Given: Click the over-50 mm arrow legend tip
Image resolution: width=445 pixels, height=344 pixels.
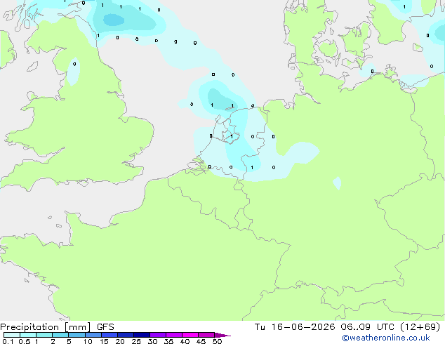Looking at the screenshot, I should click(x=222, y=335).
